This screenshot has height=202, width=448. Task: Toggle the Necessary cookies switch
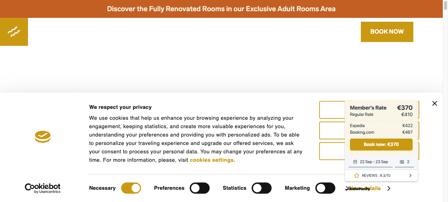pyautogui.click(x=131, y=188)
